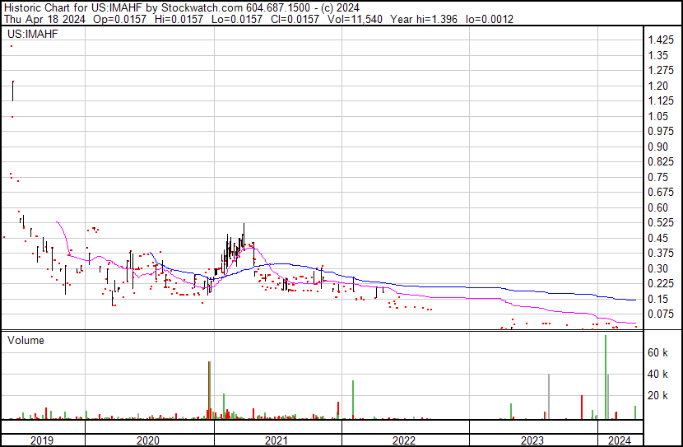Click the green volume bar in early 2022

pyautogui.click(x=353, y=400)
